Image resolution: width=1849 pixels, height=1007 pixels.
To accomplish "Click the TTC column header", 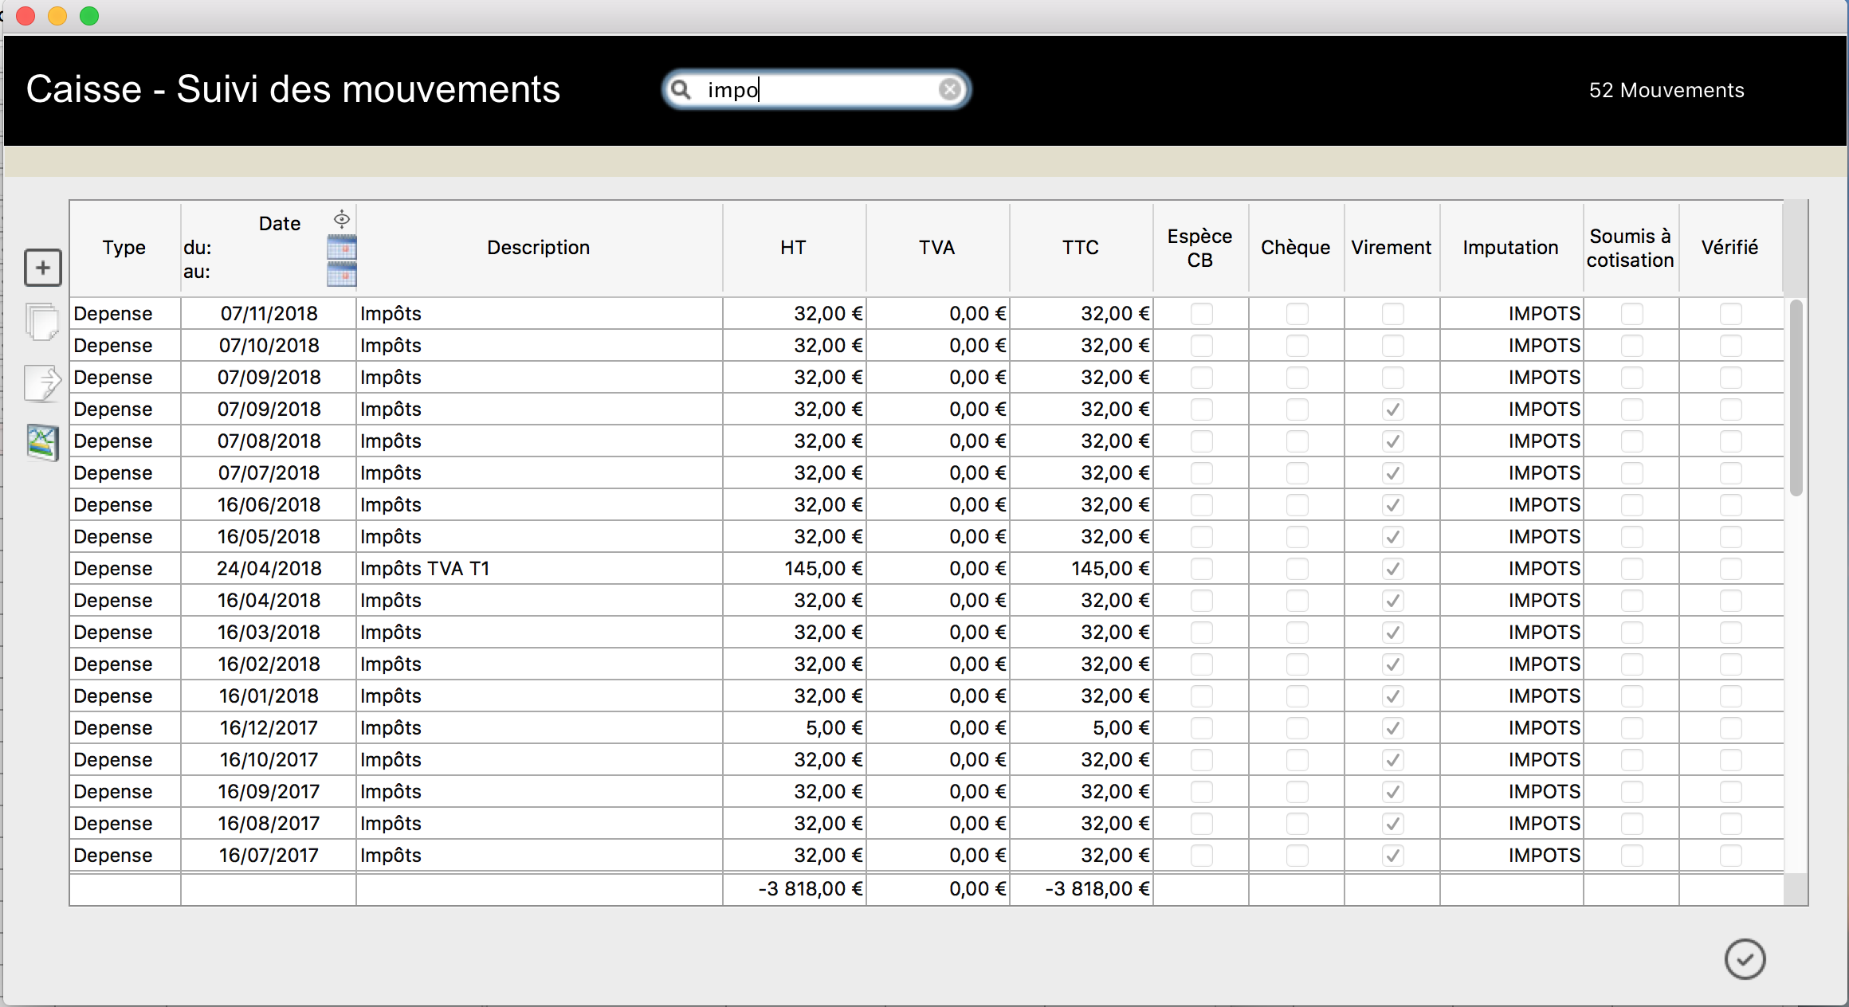I will pyautogui.click(x=1080, y=248).
